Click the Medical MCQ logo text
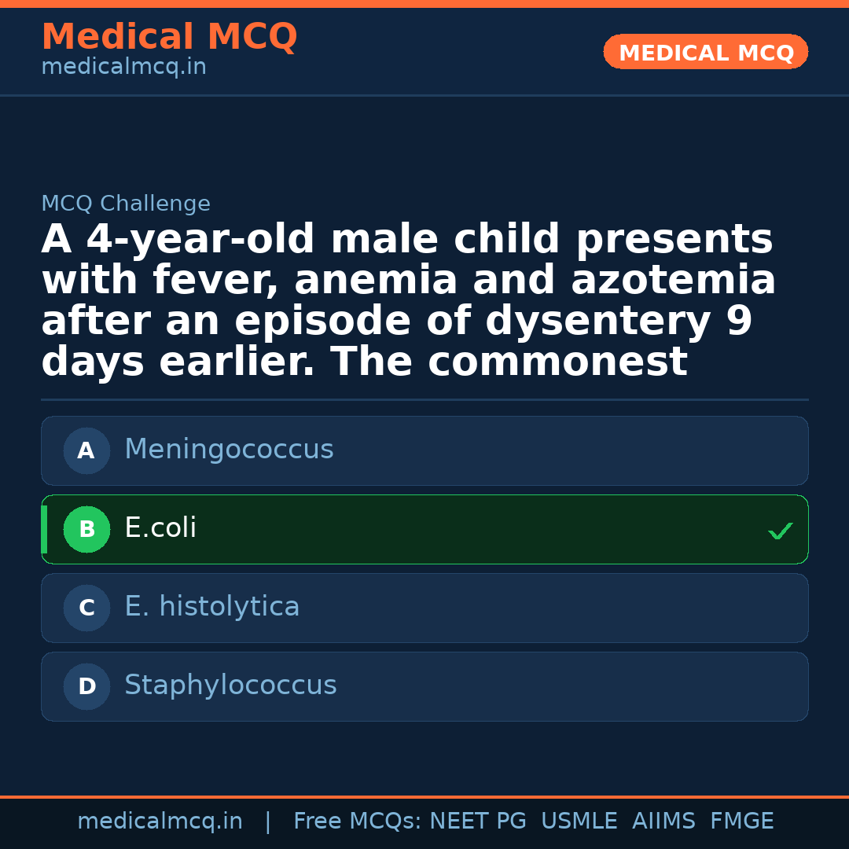The height and width of the screenshot is (849, 849). (169, 37)
